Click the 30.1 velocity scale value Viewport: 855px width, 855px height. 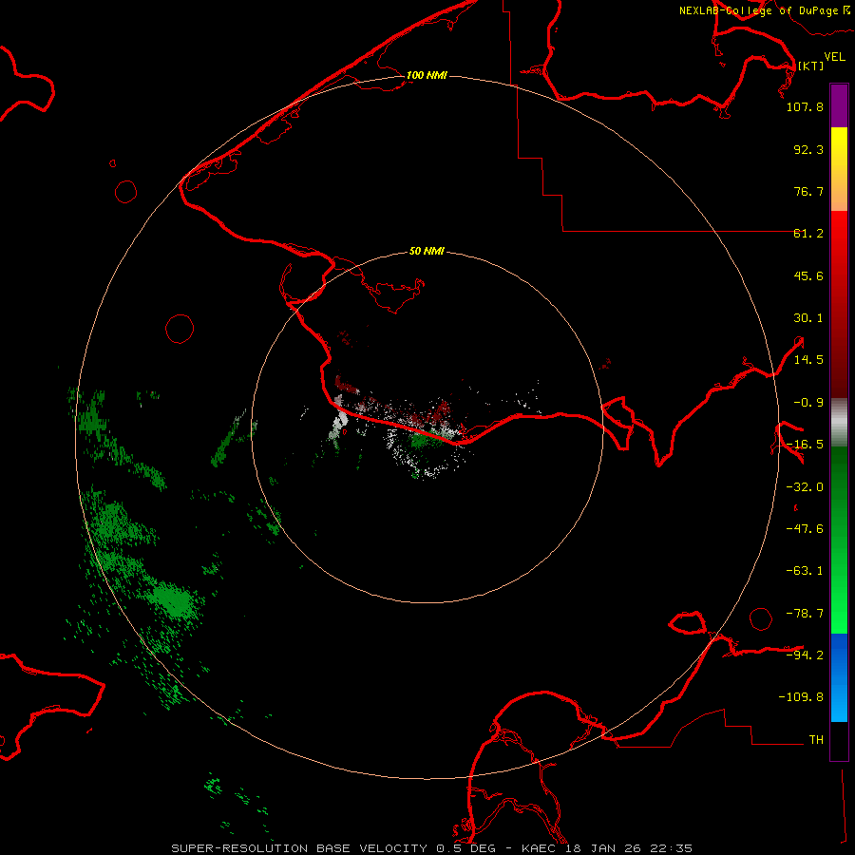click(x=808, y=318)
